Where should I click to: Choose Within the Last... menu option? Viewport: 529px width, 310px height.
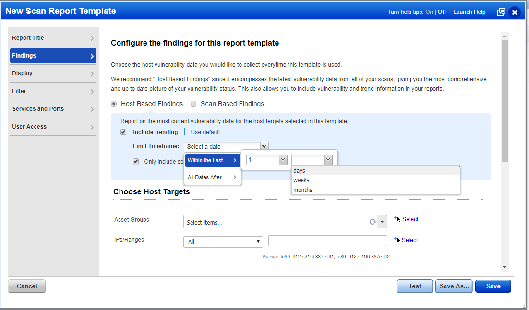coord(212,160)
